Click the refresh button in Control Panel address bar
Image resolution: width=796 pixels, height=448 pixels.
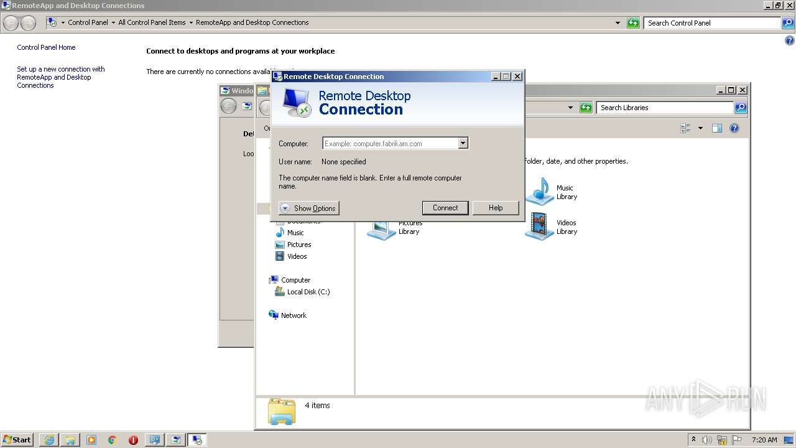[x=633, y=23]
